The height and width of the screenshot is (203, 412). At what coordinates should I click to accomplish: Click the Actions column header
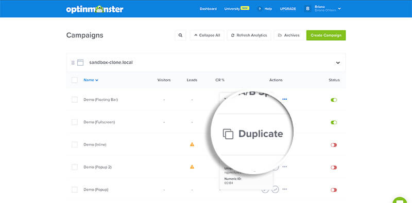(276, 80)
